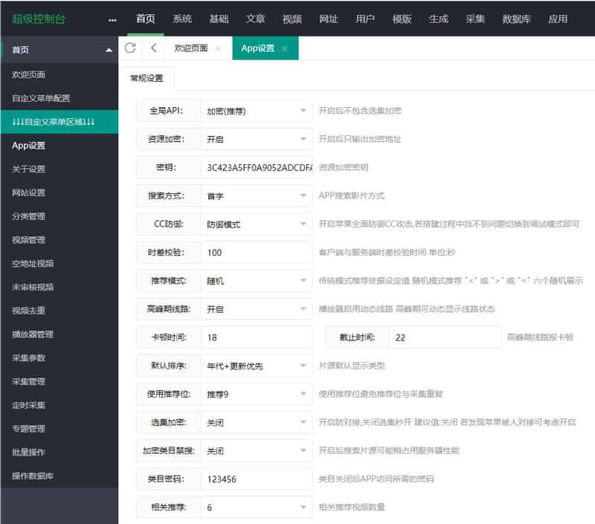Open the 系统 top menu

pos(182,19)
